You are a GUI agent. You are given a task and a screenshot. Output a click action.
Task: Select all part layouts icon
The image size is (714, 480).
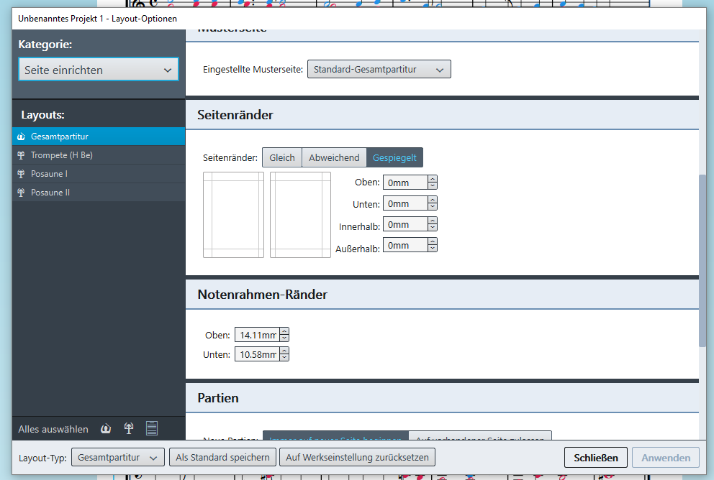[x=129, y=429]
